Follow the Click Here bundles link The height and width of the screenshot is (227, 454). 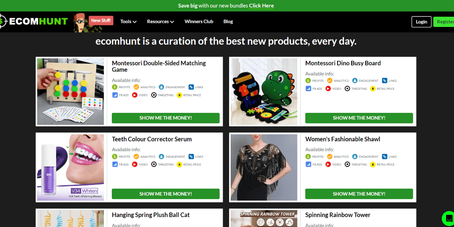(261, 6)
